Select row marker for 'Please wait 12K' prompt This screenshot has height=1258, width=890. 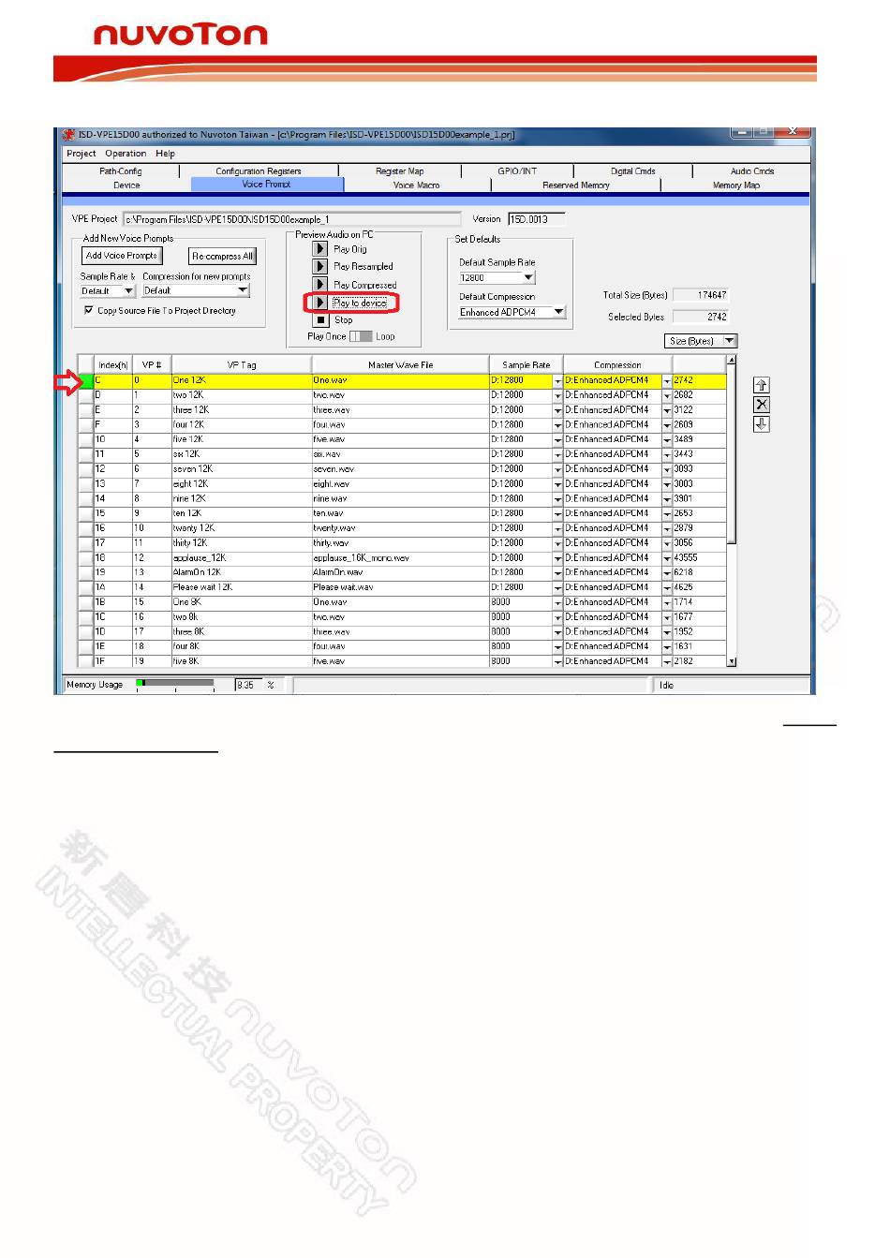tap(85, 588)
